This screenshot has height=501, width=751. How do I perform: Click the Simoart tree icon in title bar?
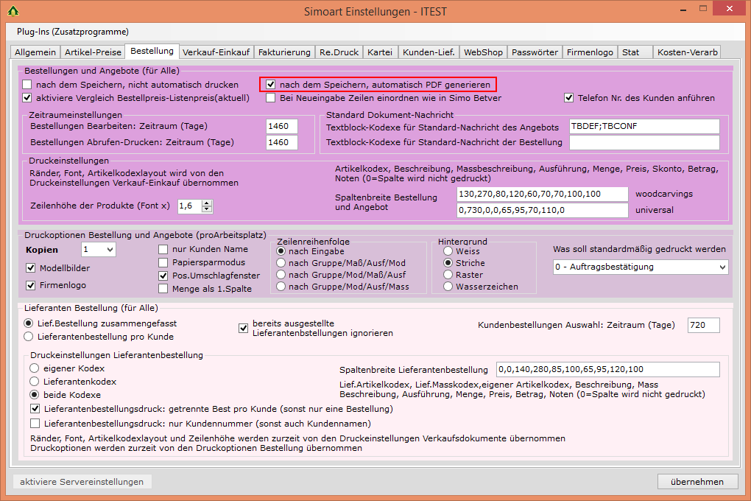pyautogui.click(x=13, y=12)
